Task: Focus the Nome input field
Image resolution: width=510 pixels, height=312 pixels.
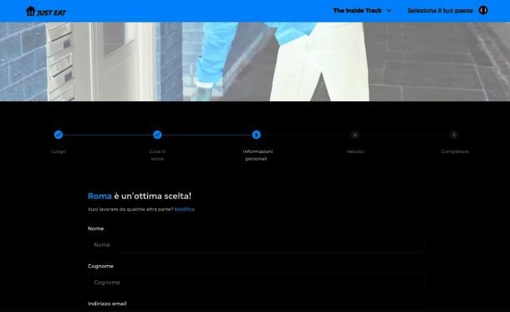Action: coord(256,244)
